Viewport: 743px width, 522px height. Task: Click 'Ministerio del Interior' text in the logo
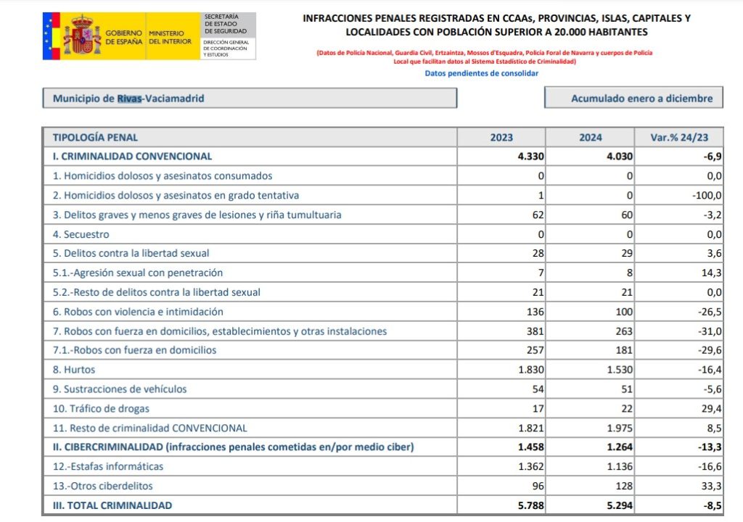coord(170,38)
